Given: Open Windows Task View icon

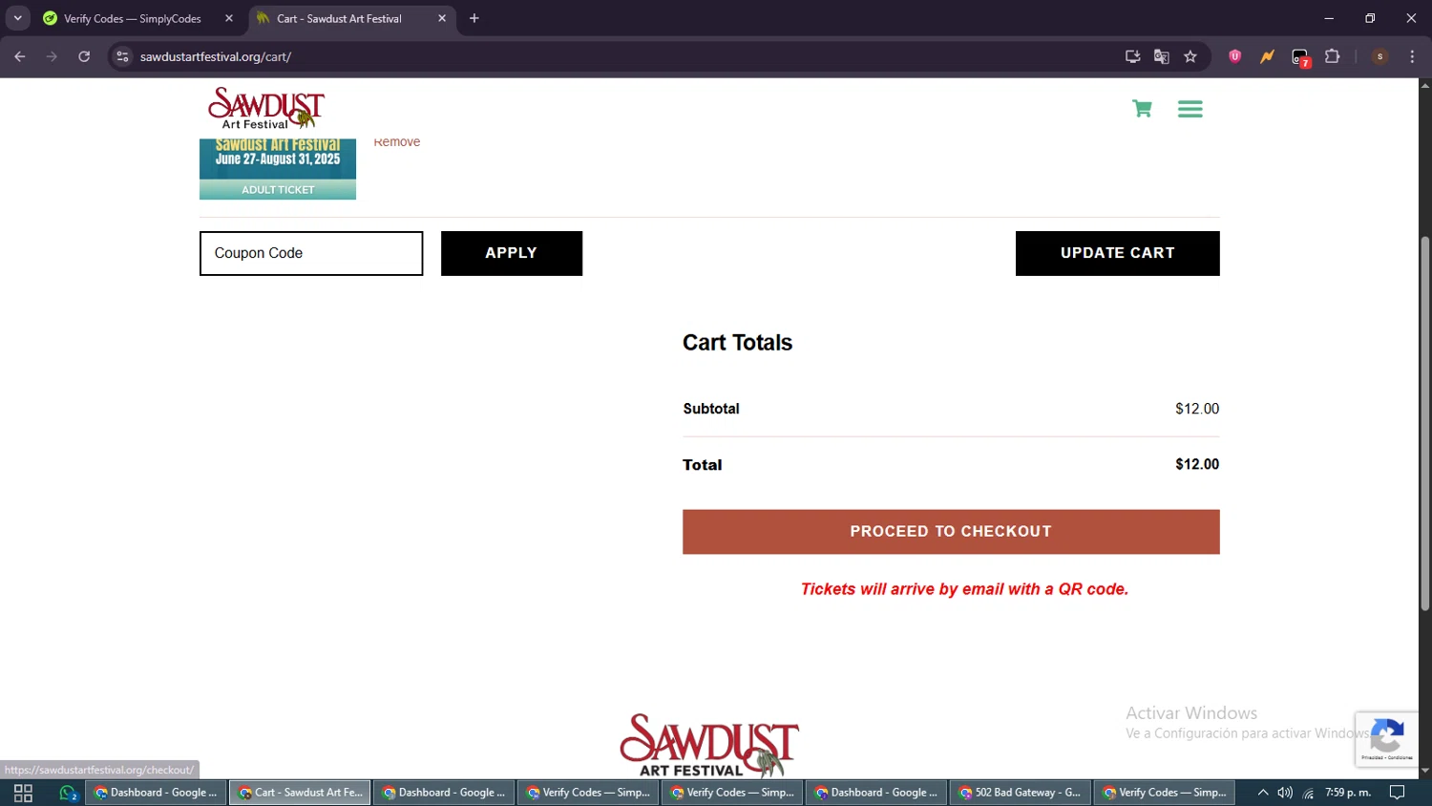Looking at the screenshot, I should pos(23,793).
